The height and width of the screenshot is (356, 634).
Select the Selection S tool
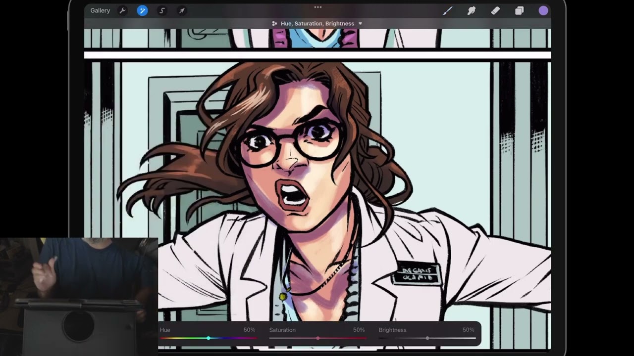(x=162, y=10)
